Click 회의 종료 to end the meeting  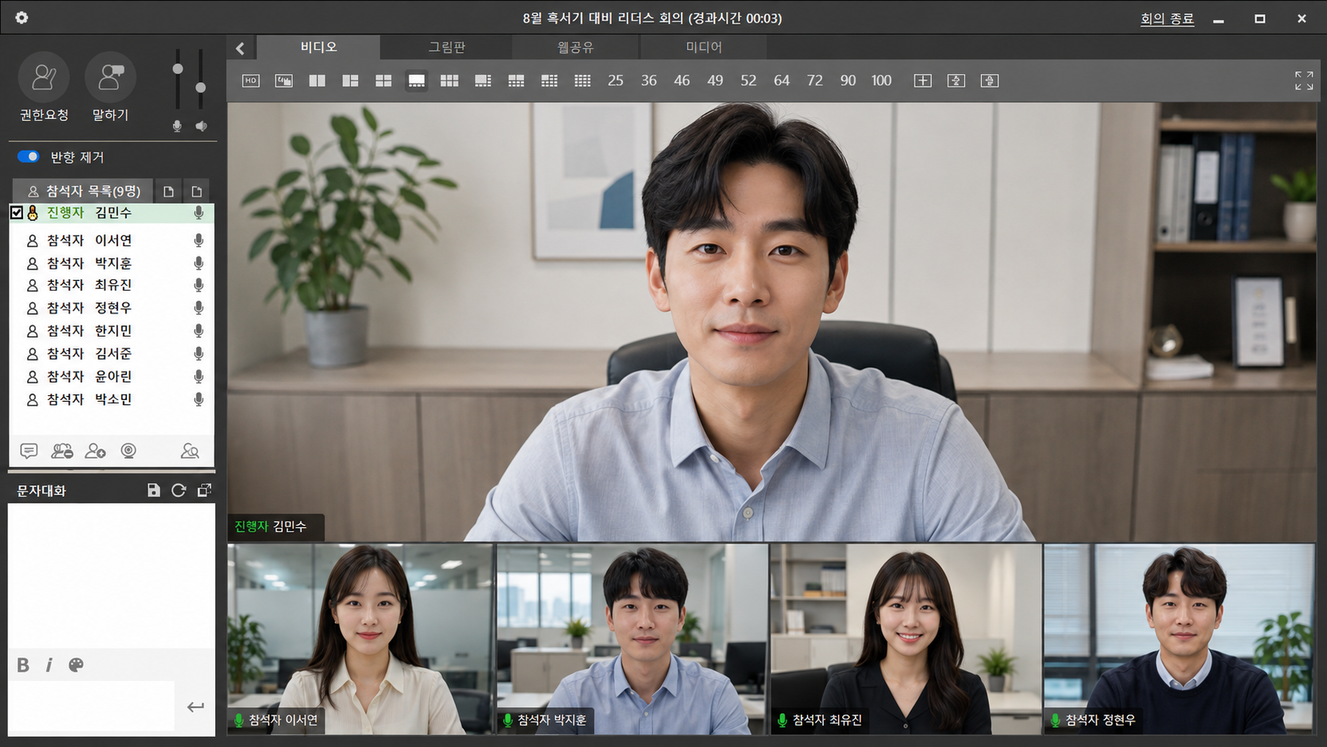click(1167, 18)
